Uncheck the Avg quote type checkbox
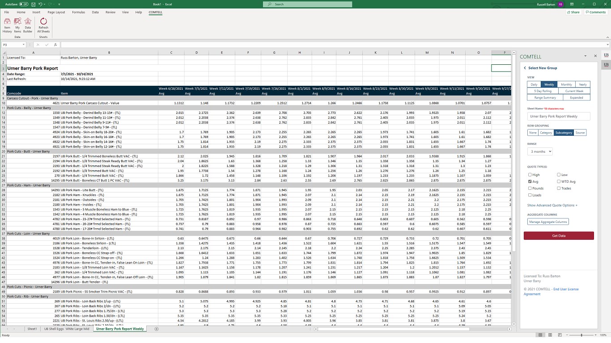The height and width of the screenshot is (343, 611). point(530,182)
